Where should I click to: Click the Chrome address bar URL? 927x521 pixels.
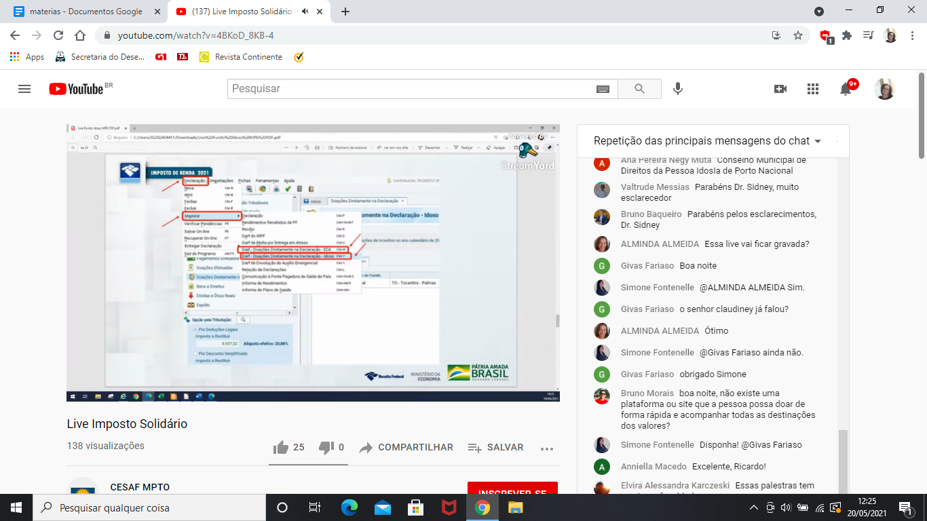coord(196,35)
